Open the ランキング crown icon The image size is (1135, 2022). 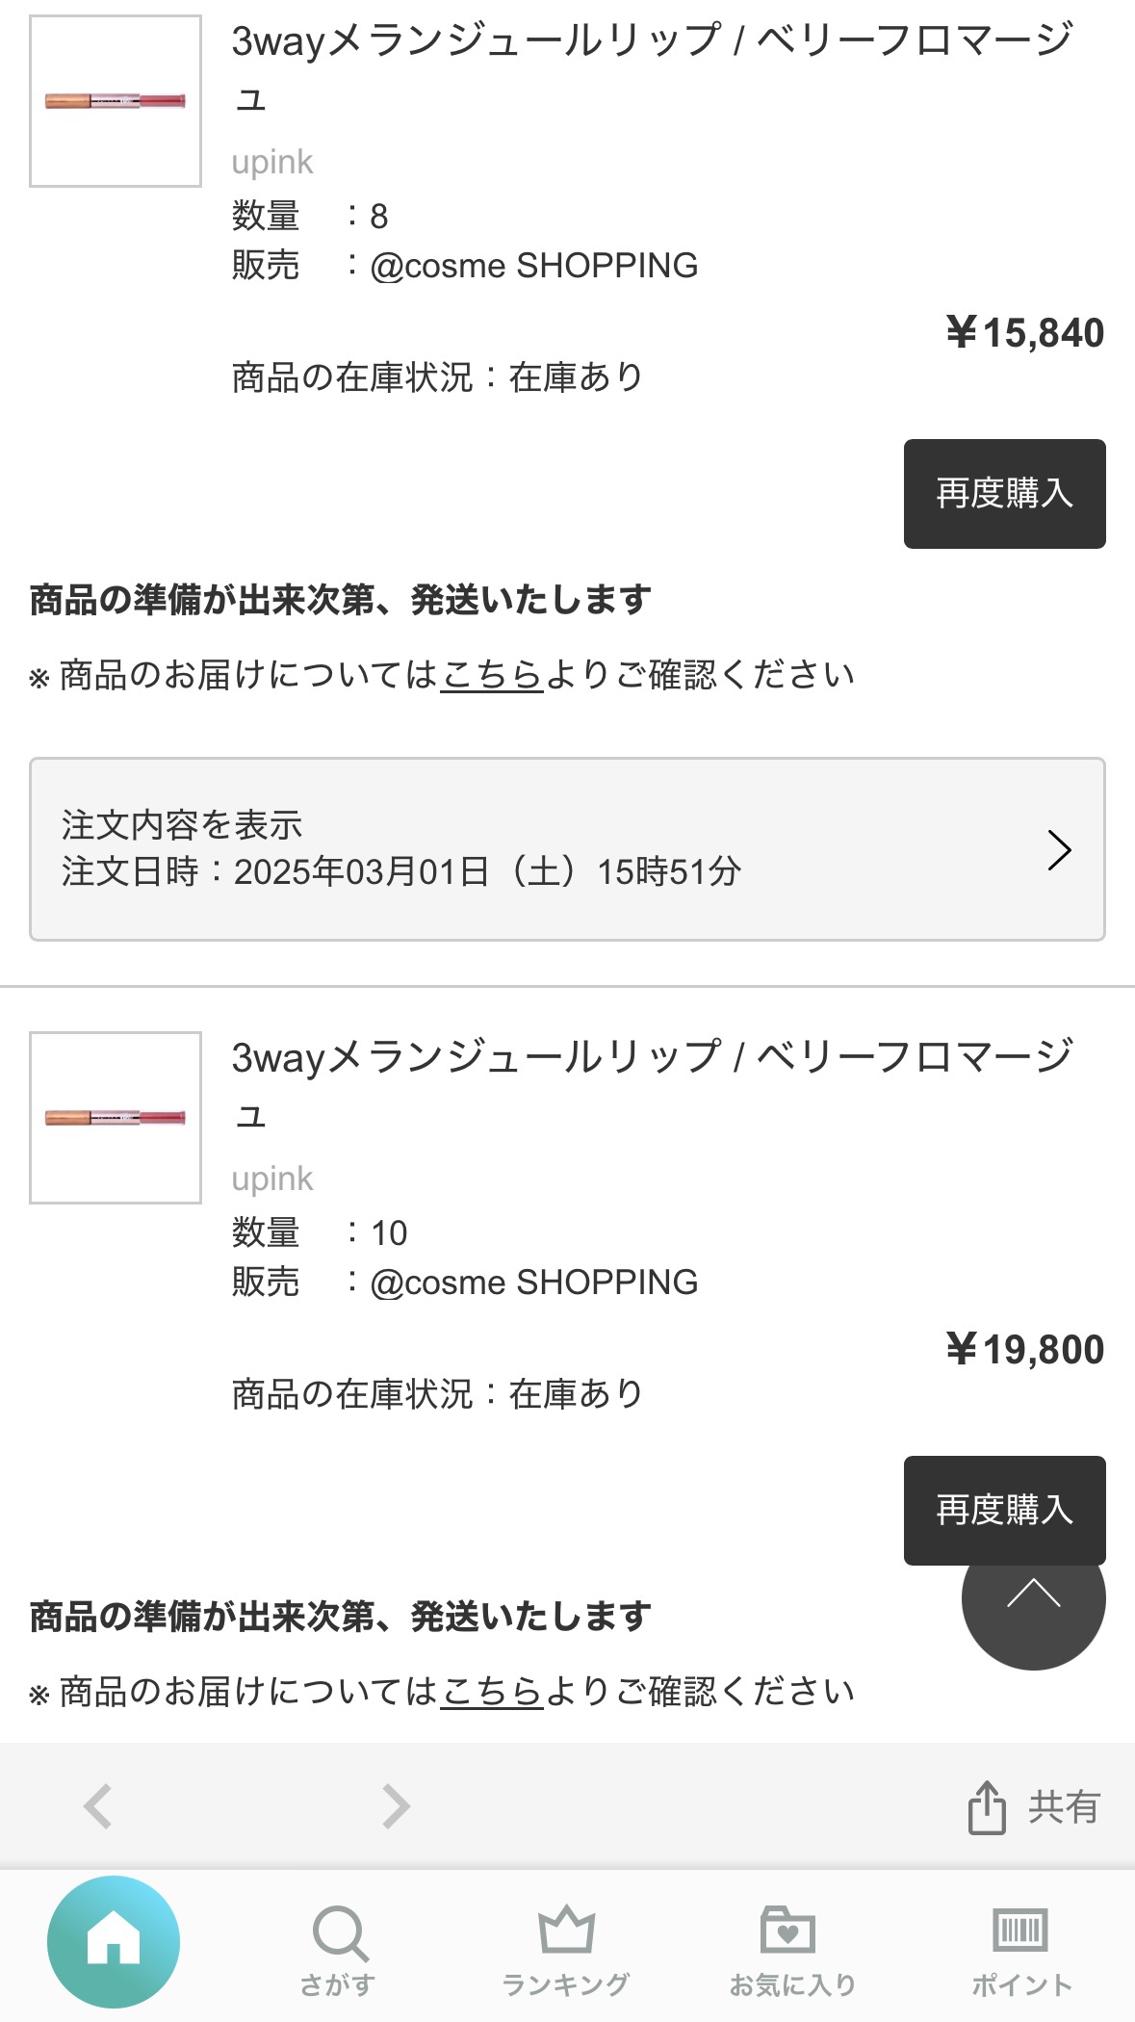(x=566, y=1931)
